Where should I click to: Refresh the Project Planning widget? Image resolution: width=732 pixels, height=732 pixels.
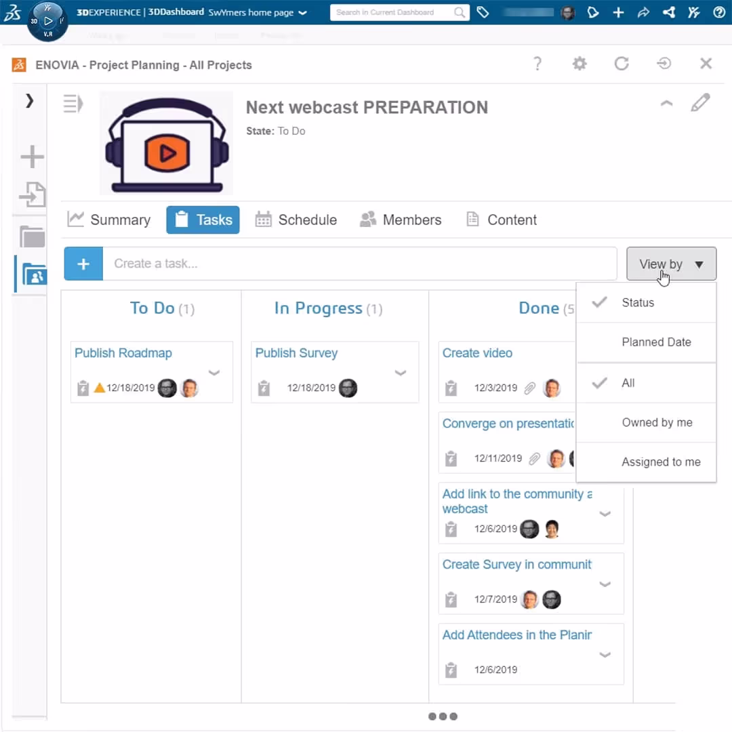(622, 64)
